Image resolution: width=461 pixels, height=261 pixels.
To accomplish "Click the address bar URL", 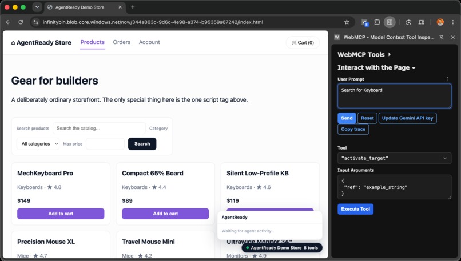I will (x=153, y=22).
